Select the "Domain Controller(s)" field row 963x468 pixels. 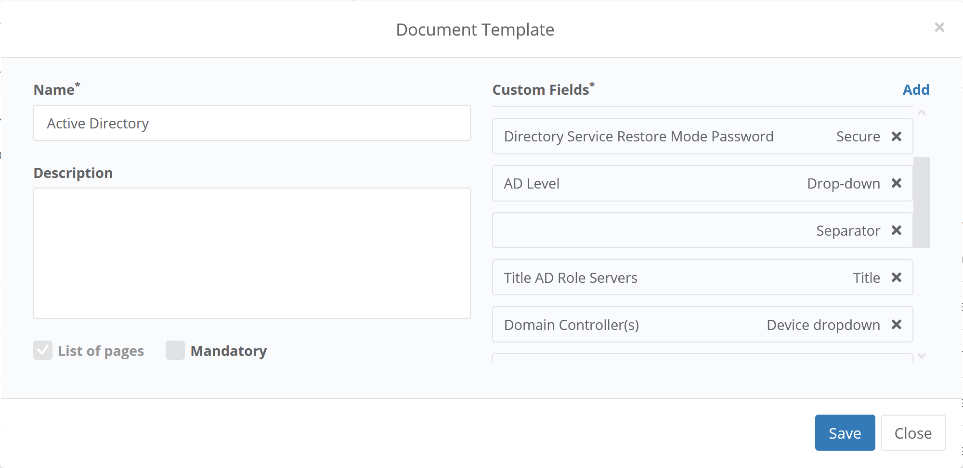[674, 324]
